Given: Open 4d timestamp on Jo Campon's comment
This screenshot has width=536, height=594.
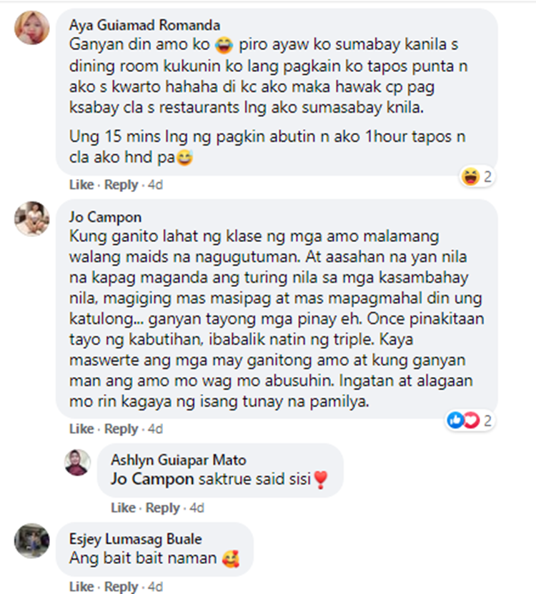Looking at the screenshot, I should point(155,429).
